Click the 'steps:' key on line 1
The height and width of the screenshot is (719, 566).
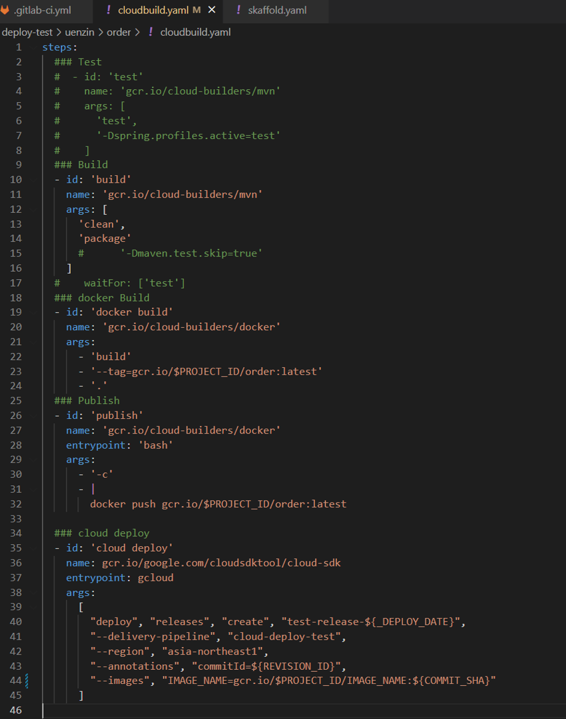[x=60, y=47]
